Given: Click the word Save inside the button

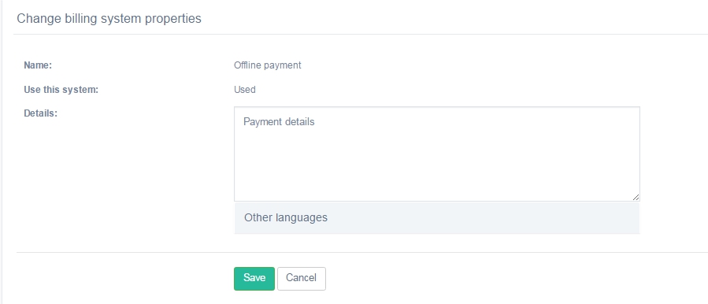Looking at the screenshot, I should (x=254, y=277).
